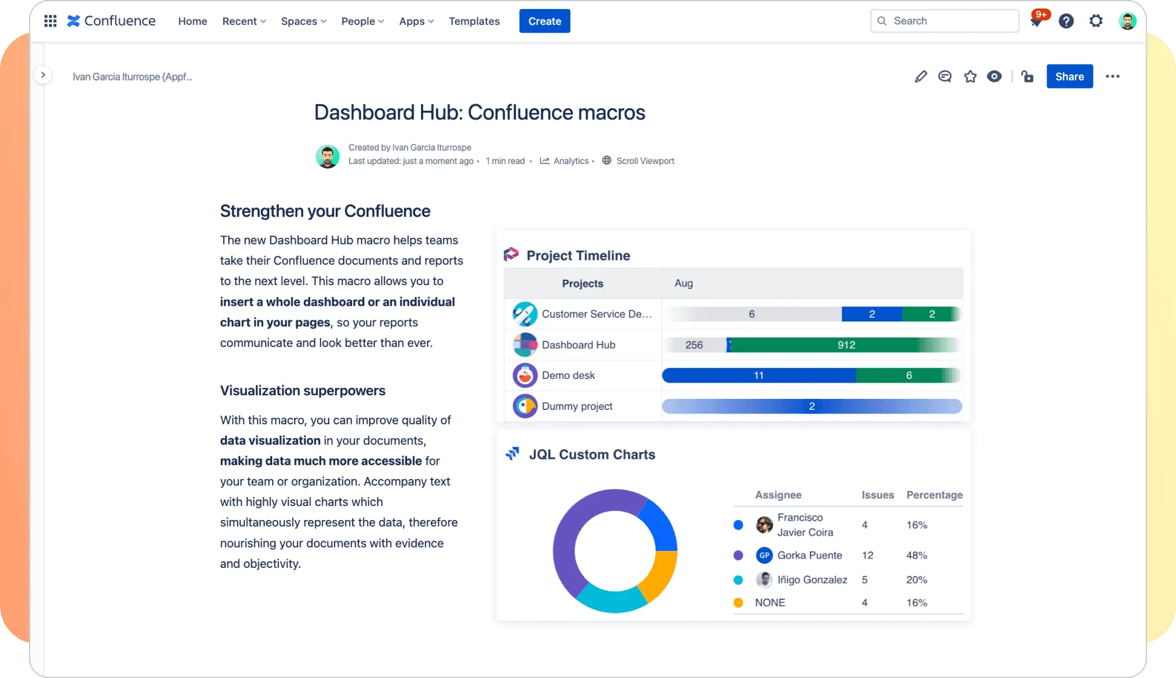Toggle the watch eye icon
Viewport: 1176px width, 678px height.
tap(994, 76)
